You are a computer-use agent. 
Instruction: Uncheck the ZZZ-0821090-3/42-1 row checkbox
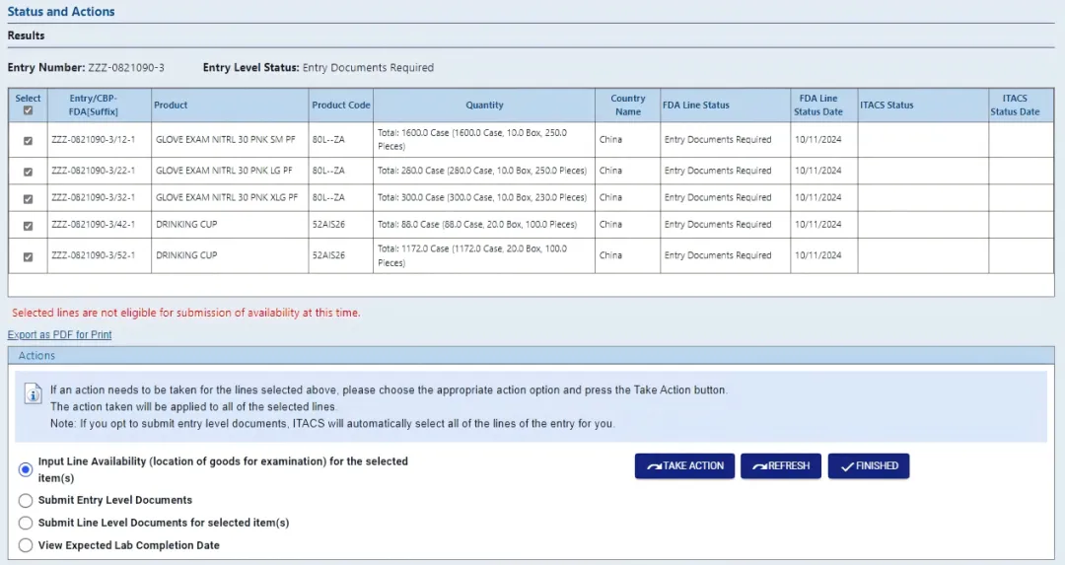click(28, 225)
